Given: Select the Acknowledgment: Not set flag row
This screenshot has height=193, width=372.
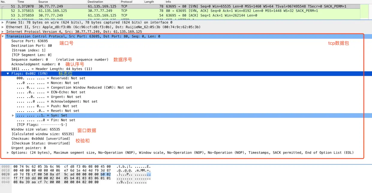Looking at the screenshot, I should [57, 102].
